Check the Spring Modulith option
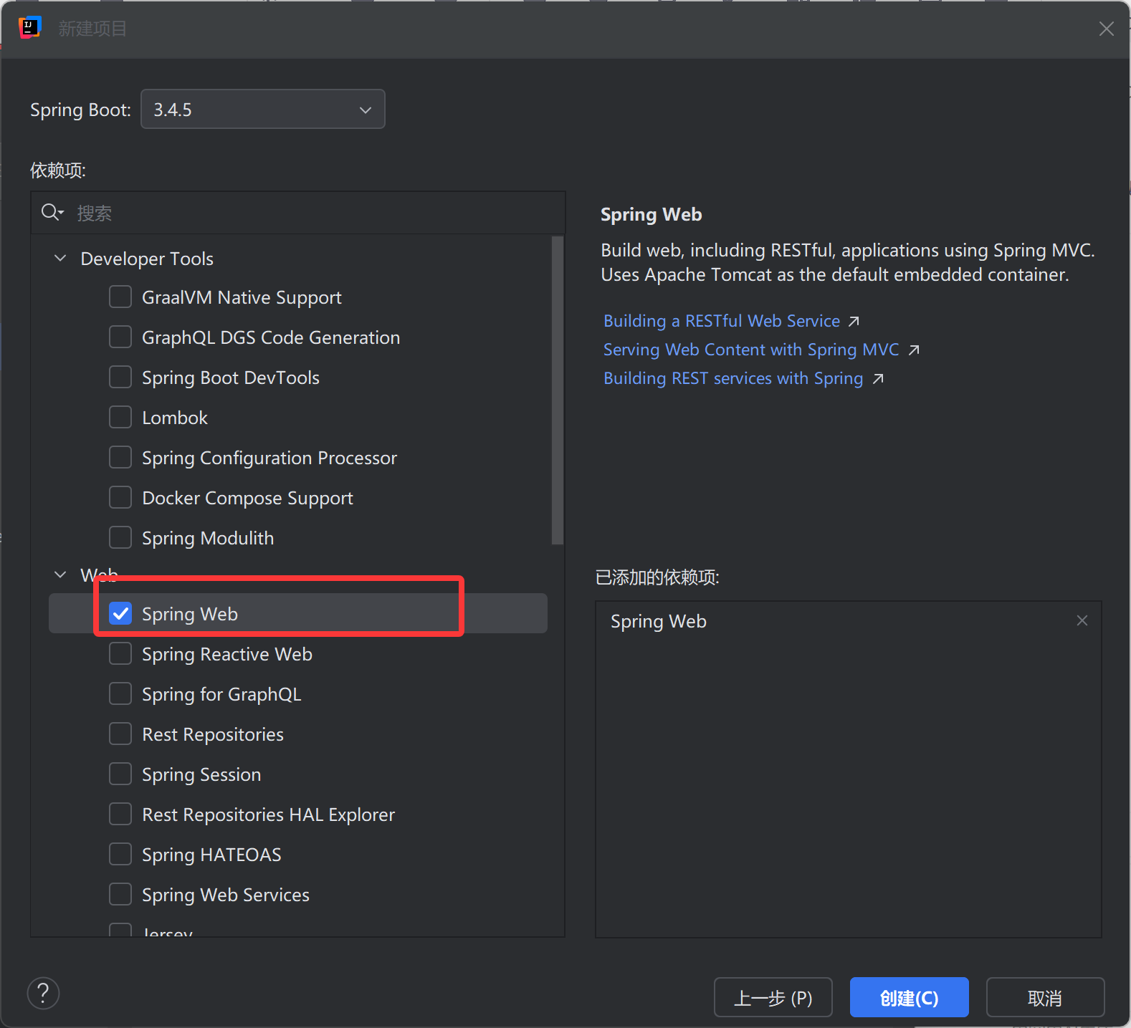This screenshot has height=1028, width=1131. [x=120, y=537]
